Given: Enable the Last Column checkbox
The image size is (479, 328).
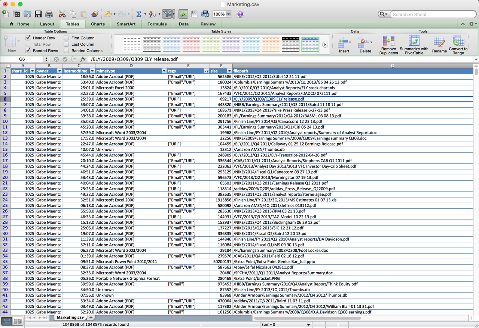Looking at the screenshot, I should coord(66,44).
